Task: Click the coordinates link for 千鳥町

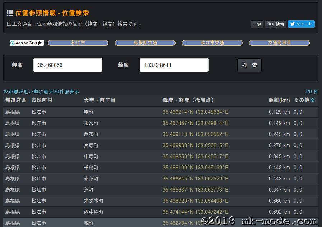Action: pyautogui.click(x=195, y=168)
